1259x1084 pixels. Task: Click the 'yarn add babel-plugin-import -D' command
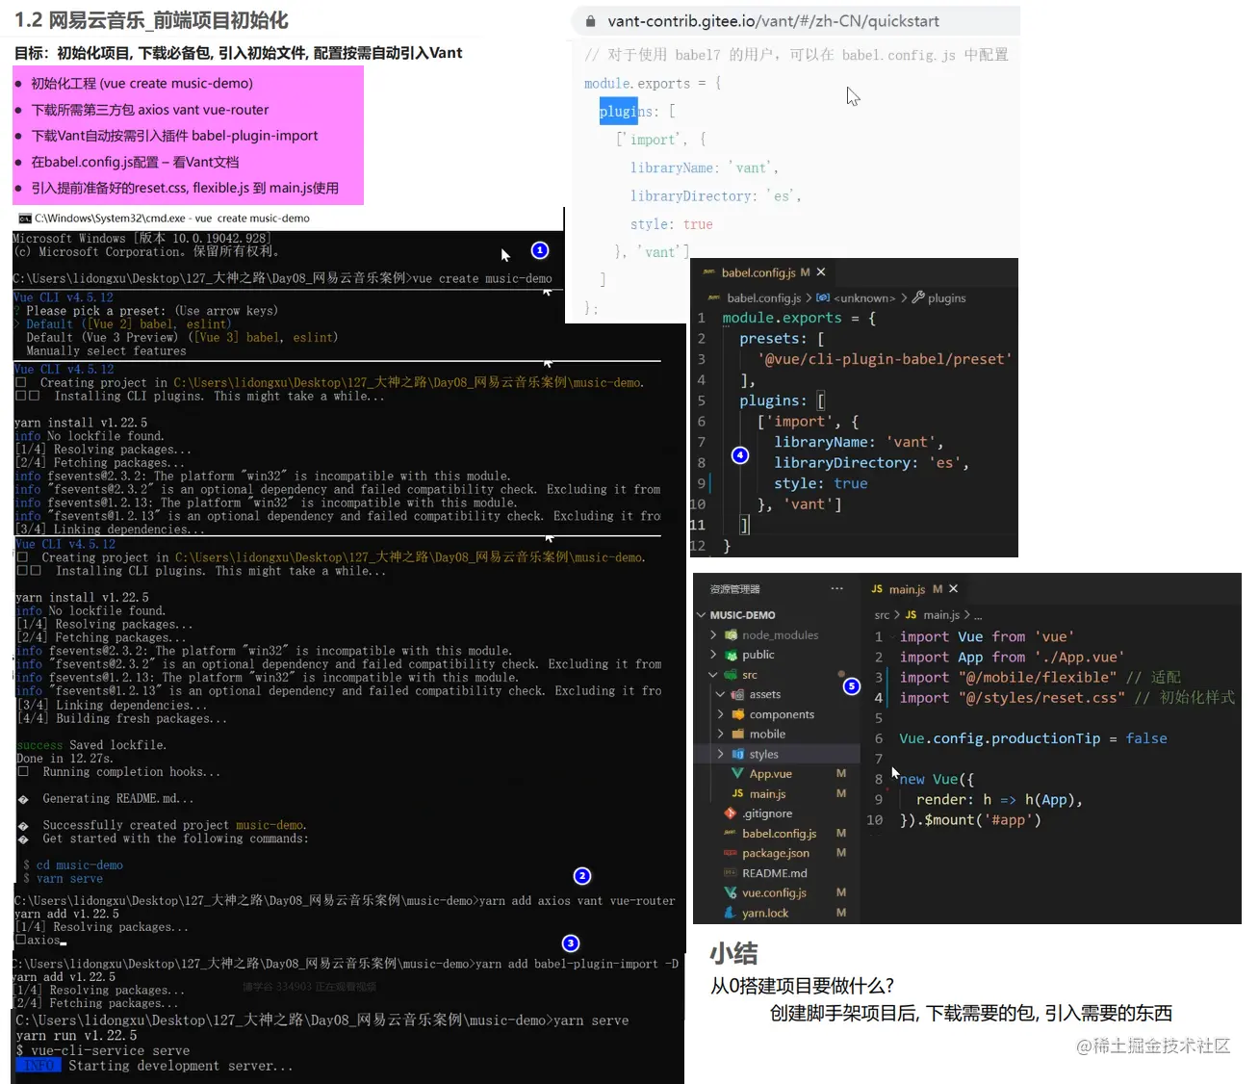coord(577,964)
